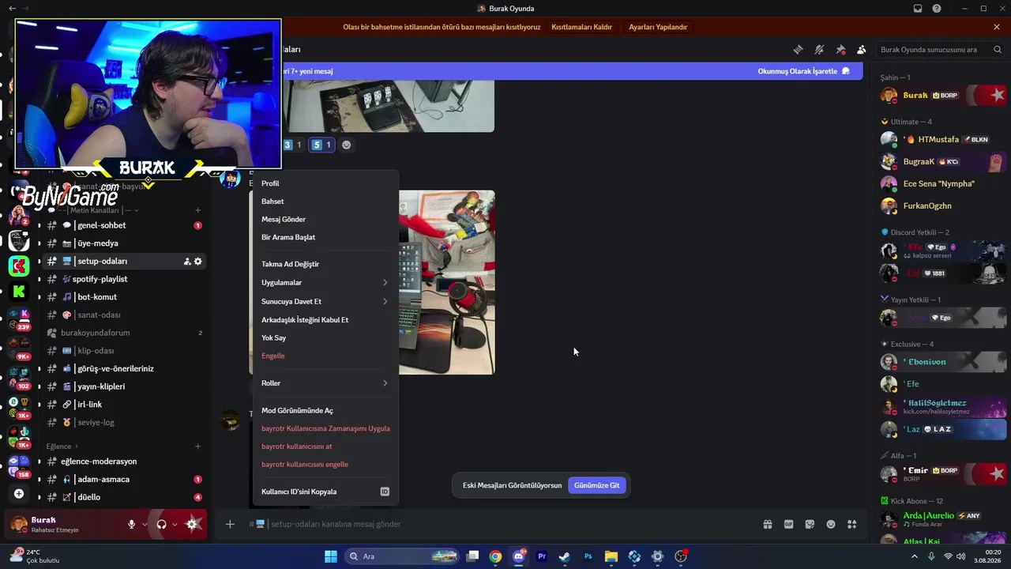Toggle microphone mute in user panel

click(x=132, y=524)
